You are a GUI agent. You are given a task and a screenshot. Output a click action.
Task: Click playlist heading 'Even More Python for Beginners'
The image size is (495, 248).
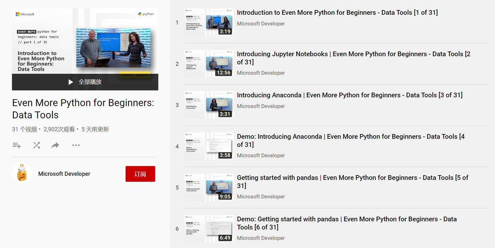tap(83, 109)
